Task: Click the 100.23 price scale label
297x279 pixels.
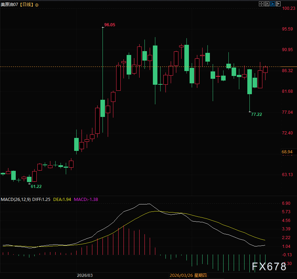Action: [x=289, y=8]
